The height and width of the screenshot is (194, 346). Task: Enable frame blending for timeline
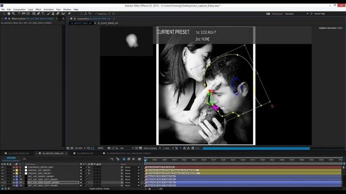pyautogui.click(x=129, y=159)
